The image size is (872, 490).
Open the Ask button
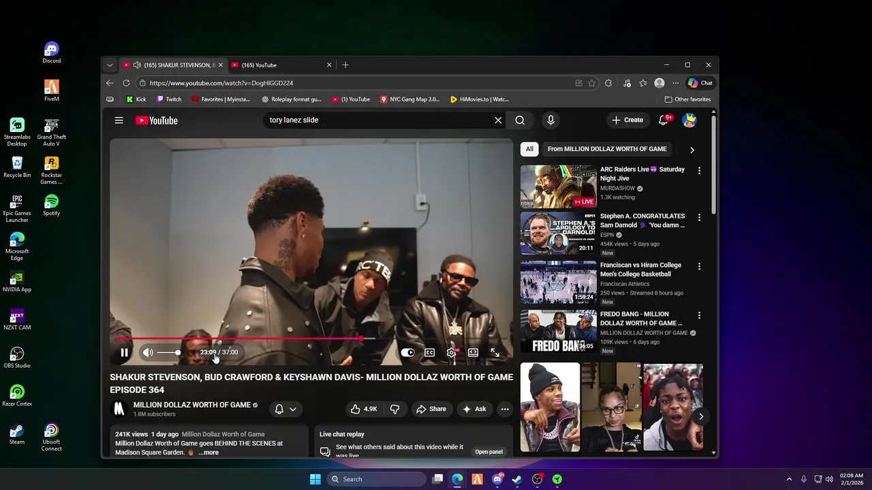[x=474, y=409]
